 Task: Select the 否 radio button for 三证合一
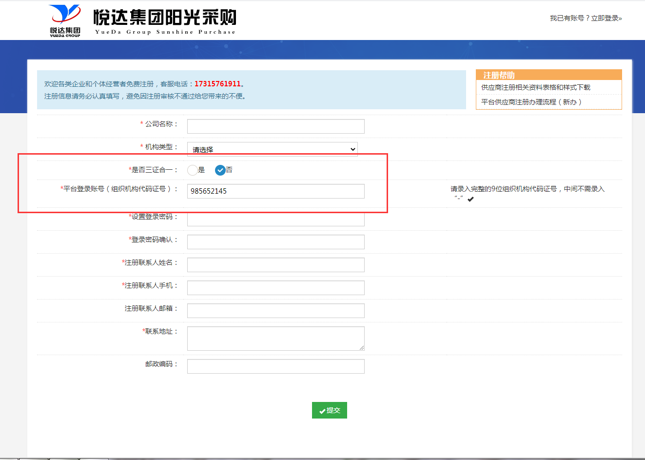[220, 170]
